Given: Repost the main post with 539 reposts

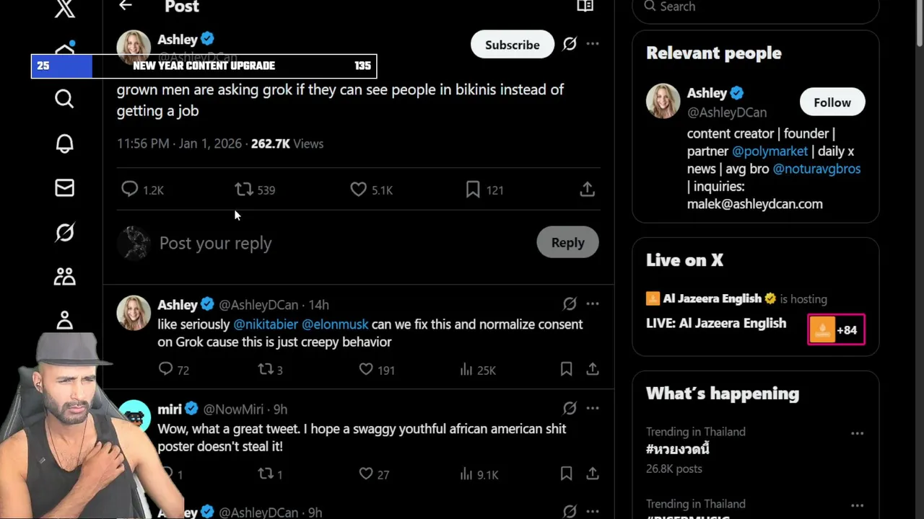Looking at the screenshot, I should 244,190.
